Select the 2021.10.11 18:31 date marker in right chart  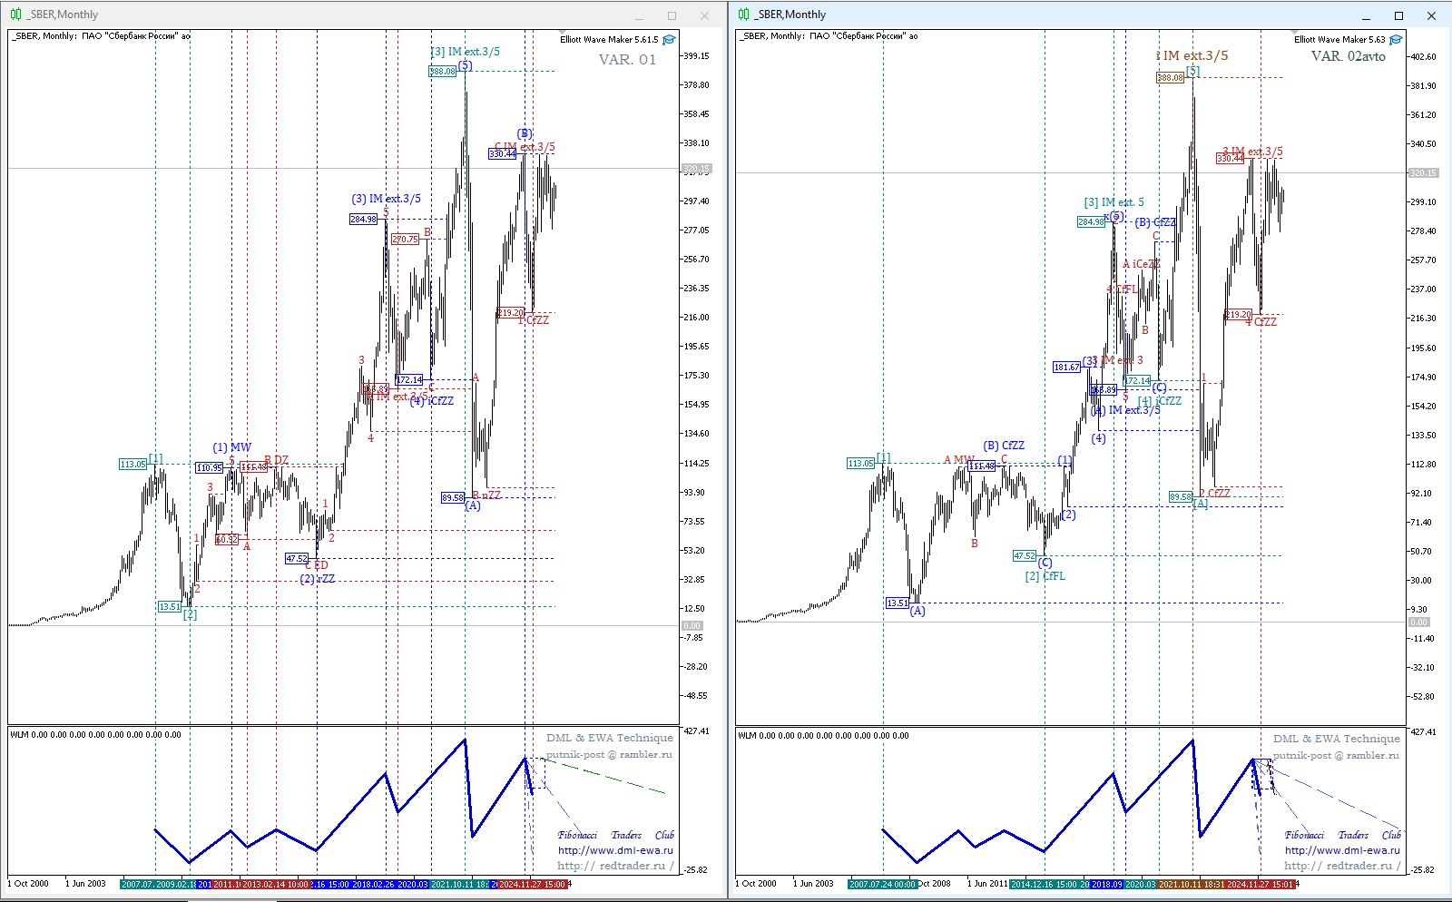(1191, 884)
